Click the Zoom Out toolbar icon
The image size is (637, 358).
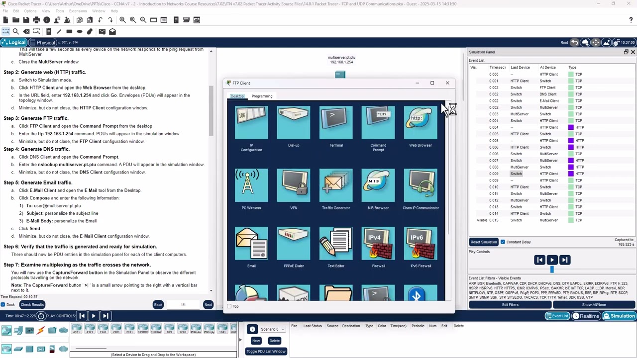143,20
